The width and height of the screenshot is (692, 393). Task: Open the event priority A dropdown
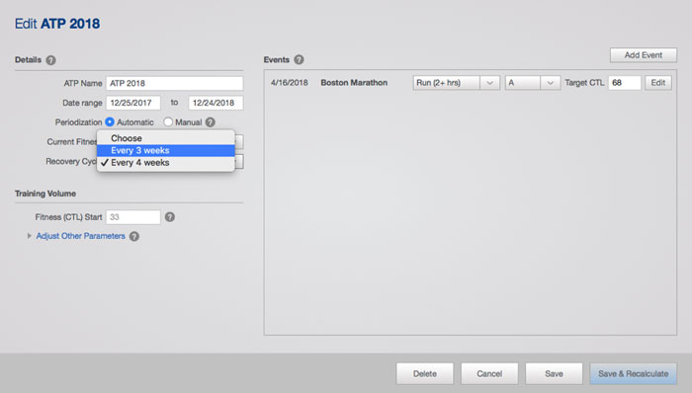click(x=533, y=83)
